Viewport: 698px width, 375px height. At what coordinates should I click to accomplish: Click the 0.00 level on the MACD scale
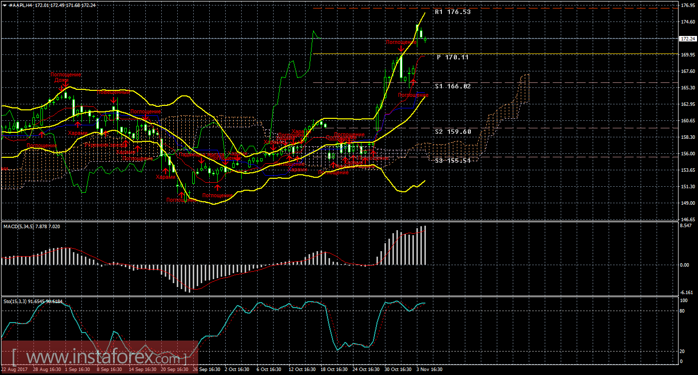pos(686,265)
